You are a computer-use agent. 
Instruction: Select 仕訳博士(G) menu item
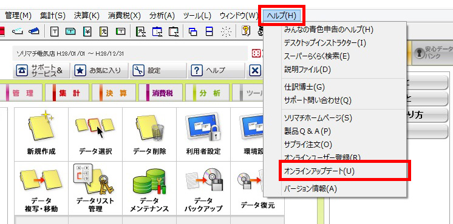301,87
